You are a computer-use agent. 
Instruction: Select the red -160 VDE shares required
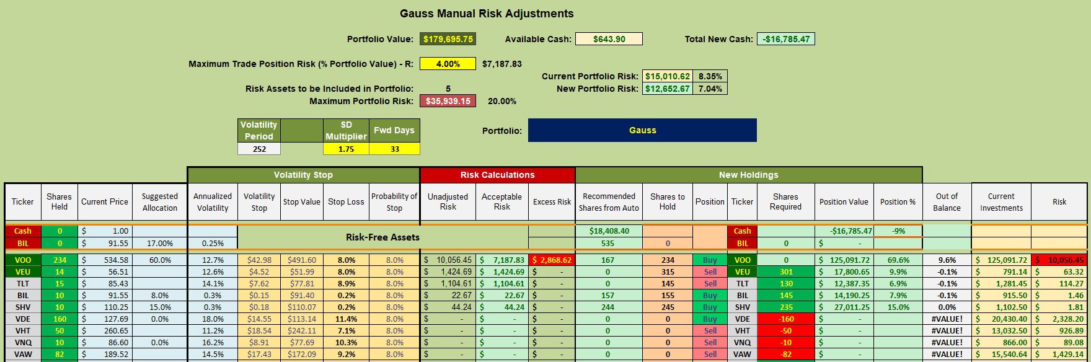pyautogui.click(x=785, y=319)
